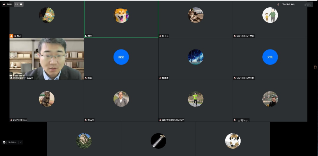
Task: Click the muted mic icon beside SX2105035
Action: pos(235,78)
